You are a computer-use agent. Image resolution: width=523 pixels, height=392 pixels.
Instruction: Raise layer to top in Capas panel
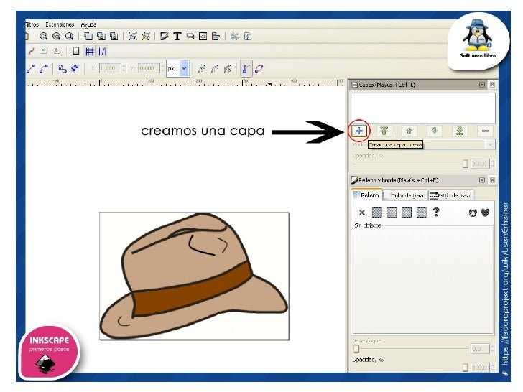(384, 131)
